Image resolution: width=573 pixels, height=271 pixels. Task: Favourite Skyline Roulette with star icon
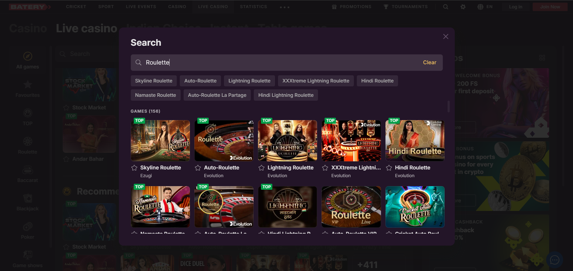click(134, 168)
